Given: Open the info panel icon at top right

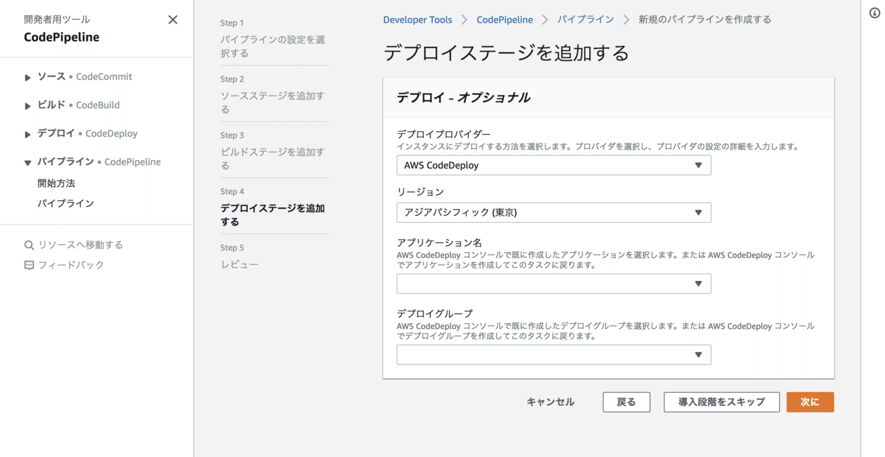Looking at the screenshot, I should [875, 13].
